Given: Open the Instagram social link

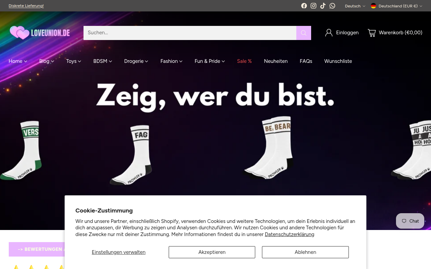Looking at the screenshot, I should [313, 6].
